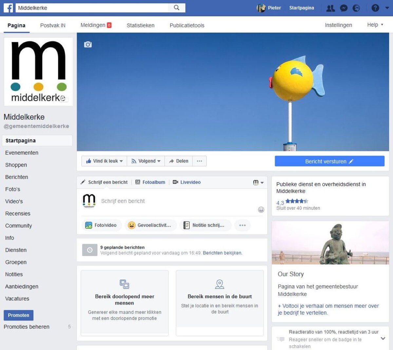Open more composer options ellipsis
This screenshot has height=350, width=393.
pyautogui.click(x=242, y=225)
